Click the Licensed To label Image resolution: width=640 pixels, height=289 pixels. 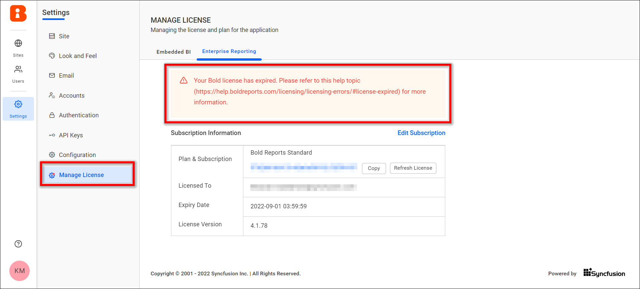click(195, 186)
